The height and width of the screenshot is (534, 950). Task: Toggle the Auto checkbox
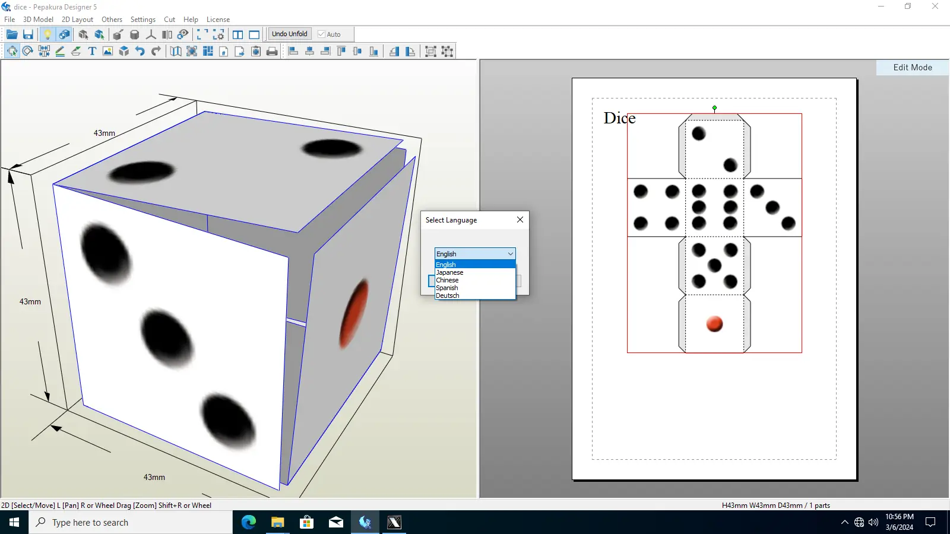[330, 34]
